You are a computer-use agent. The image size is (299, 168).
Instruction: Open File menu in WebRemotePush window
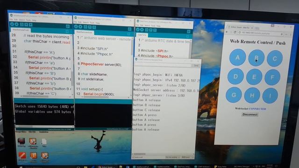coord(11,20)
